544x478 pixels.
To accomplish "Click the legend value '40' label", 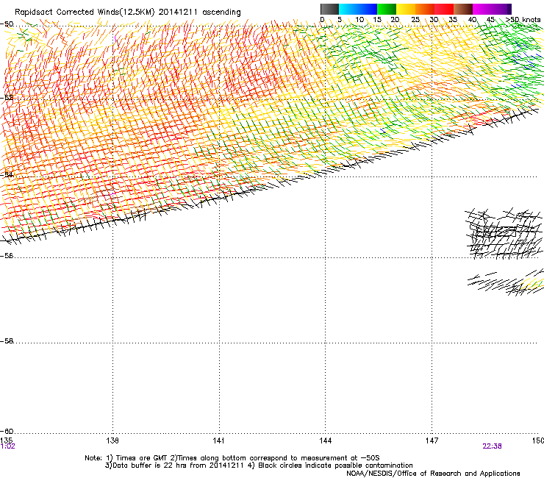I will pos(472,20).
